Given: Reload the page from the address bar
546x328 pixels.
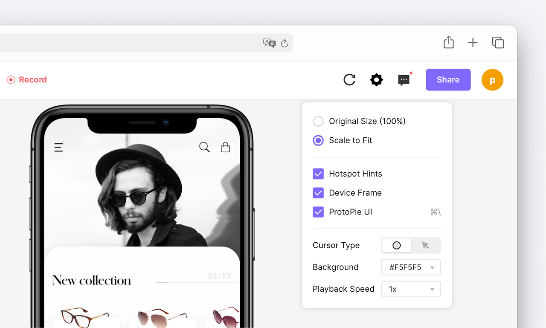Looking at the screenshot, I should (285, 43).
